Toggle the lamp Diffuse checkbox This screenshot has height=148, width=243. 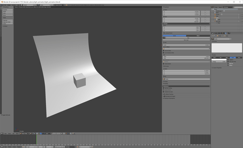coord(228,65)
